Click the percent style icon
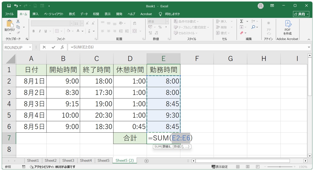 pyautogui.click(x=160, y=27)
